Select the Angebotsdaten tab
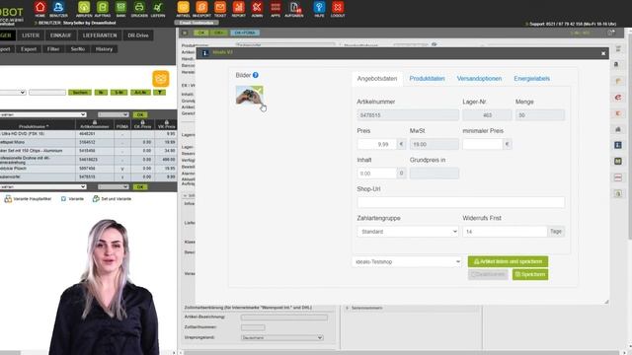632x355 pixels. pyautogui.click(x=377, y=79)
